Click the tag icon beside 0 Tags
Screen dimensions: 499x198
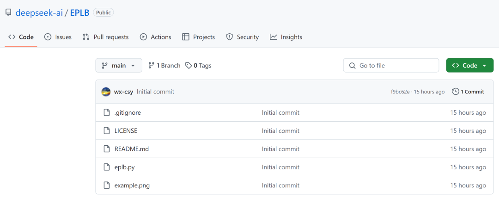189,66
